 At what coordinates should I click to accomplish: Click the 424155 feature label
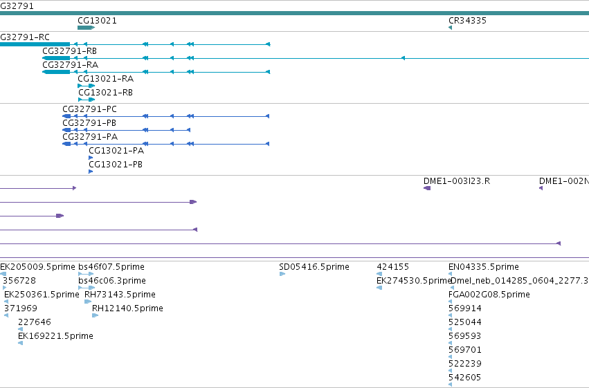[x=393, y=267]
